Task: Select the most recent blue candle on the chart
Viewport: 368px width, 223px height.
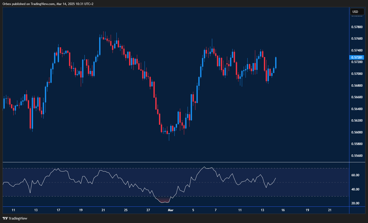Action: pyautogui.click(x=276, y=63)
